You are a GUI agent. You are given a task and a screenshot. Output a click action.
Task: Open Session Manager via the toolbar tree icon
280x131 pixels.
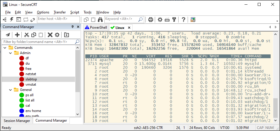click(5, 20)
